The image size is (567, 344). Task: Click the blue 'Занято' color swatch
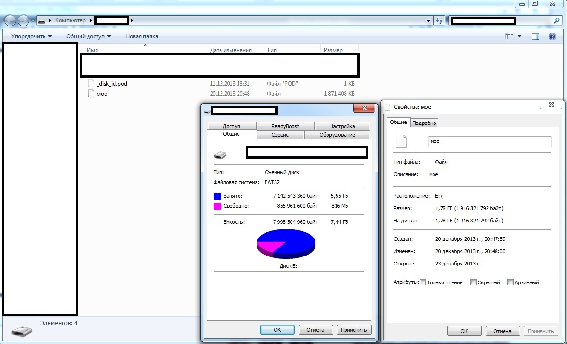pyautogui.click(x=218, y=196)
